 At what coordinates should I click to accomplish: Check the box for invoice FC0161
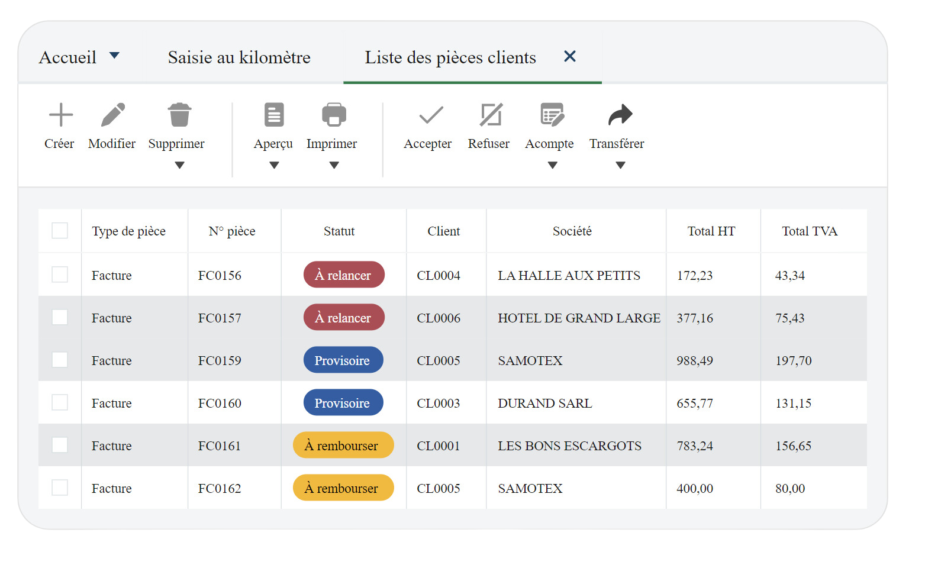pos(60,445)
